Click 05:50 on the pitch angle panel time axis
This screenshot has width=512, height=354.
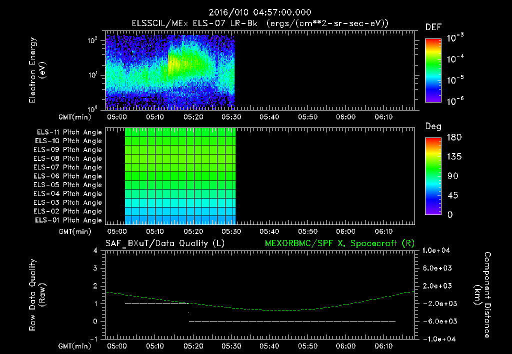pos(307,231)
